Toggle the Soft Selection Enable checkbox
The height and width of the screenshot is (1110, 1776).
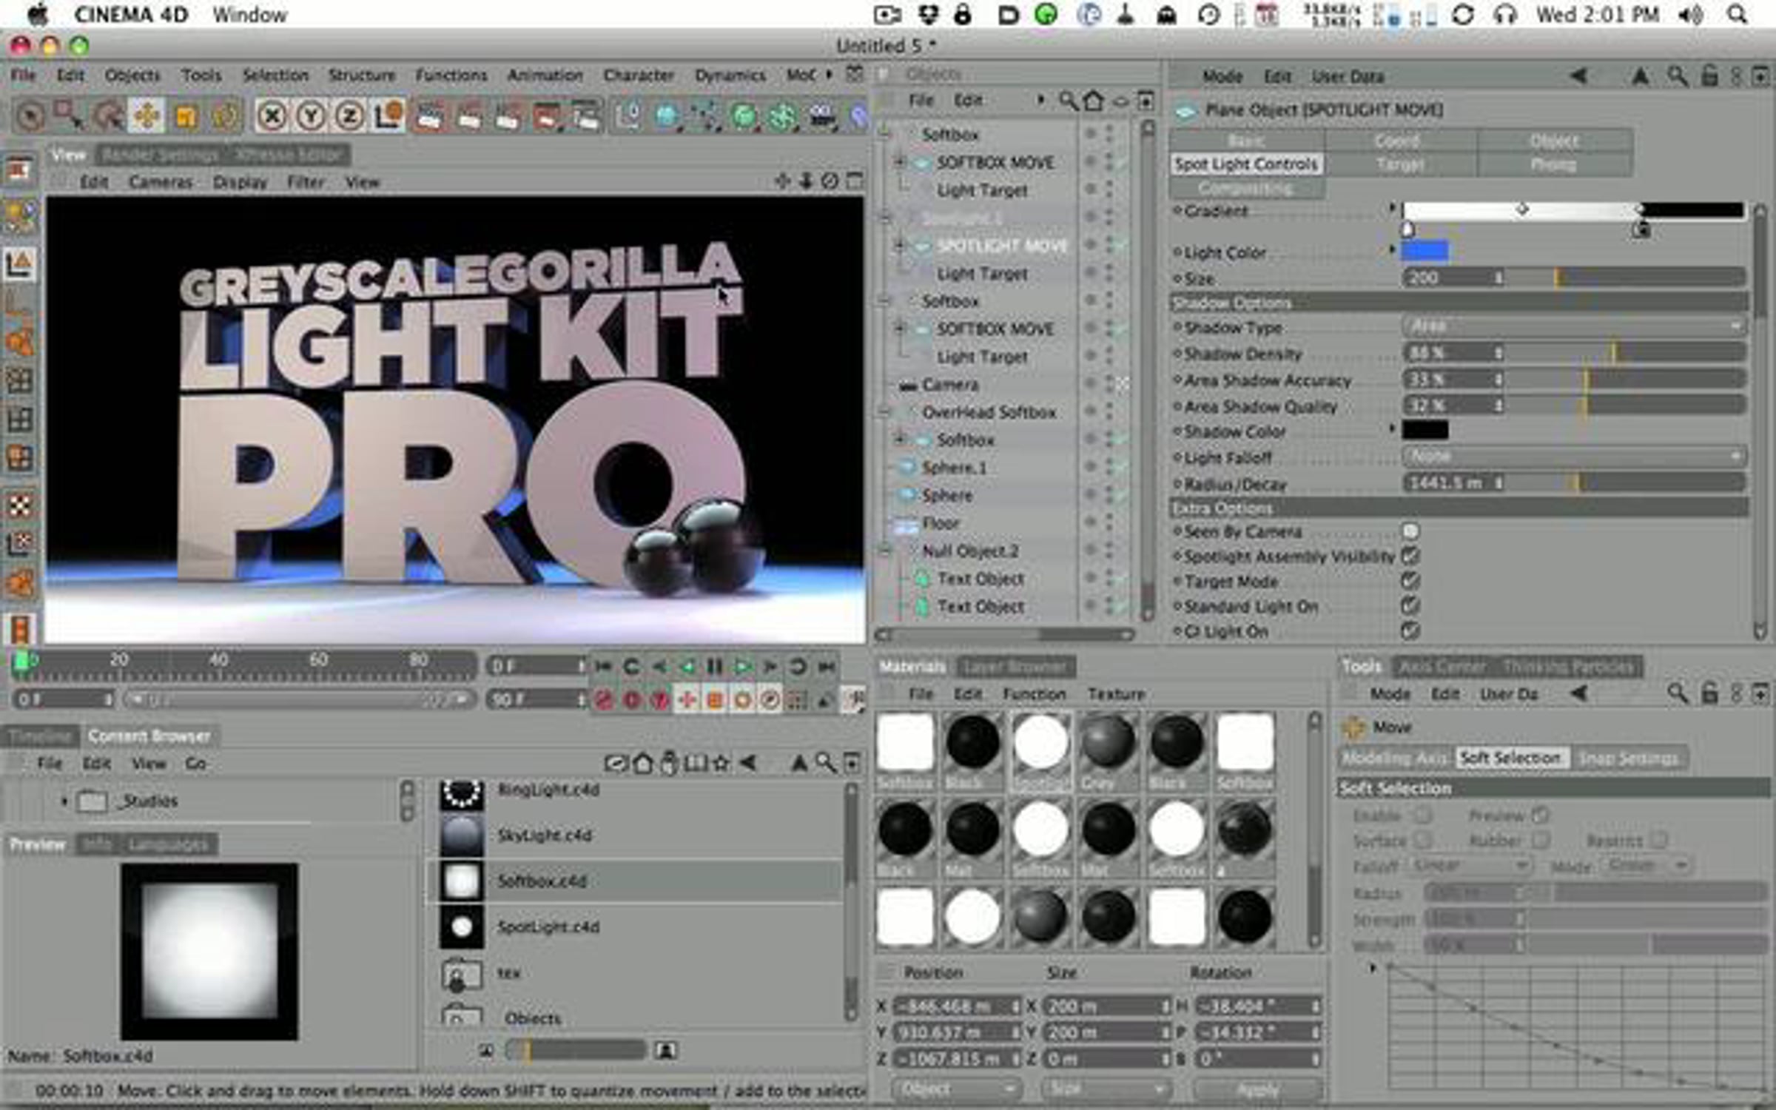tap(1423, 815)
